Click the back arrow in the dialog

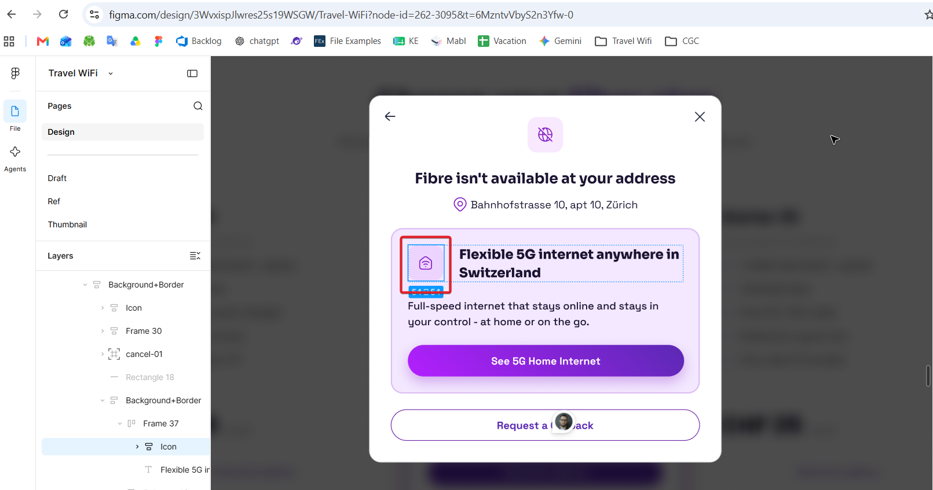(390, 116)
